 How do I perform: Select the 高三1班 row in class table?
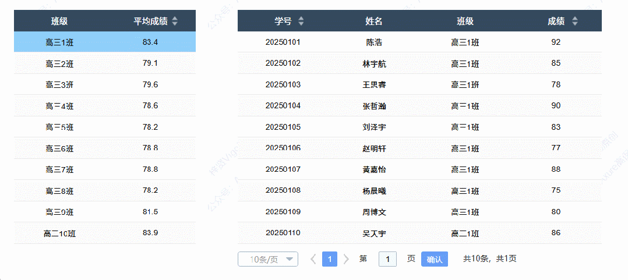(105, 42)
